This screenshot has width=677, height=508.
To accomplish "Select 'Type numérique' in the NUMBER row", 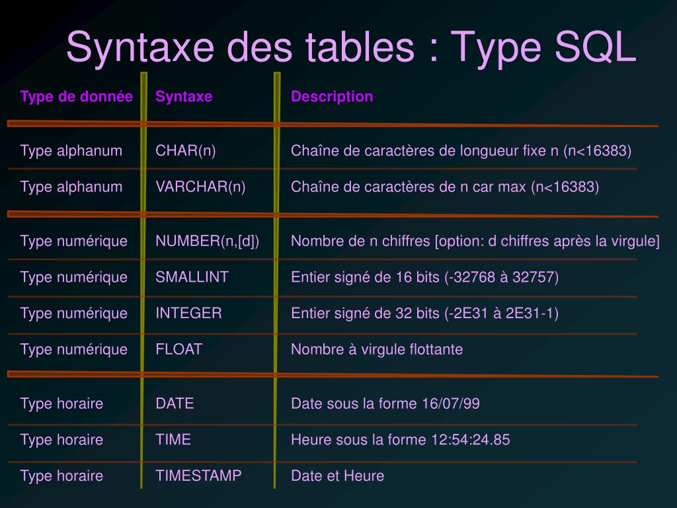I will 74,241.
